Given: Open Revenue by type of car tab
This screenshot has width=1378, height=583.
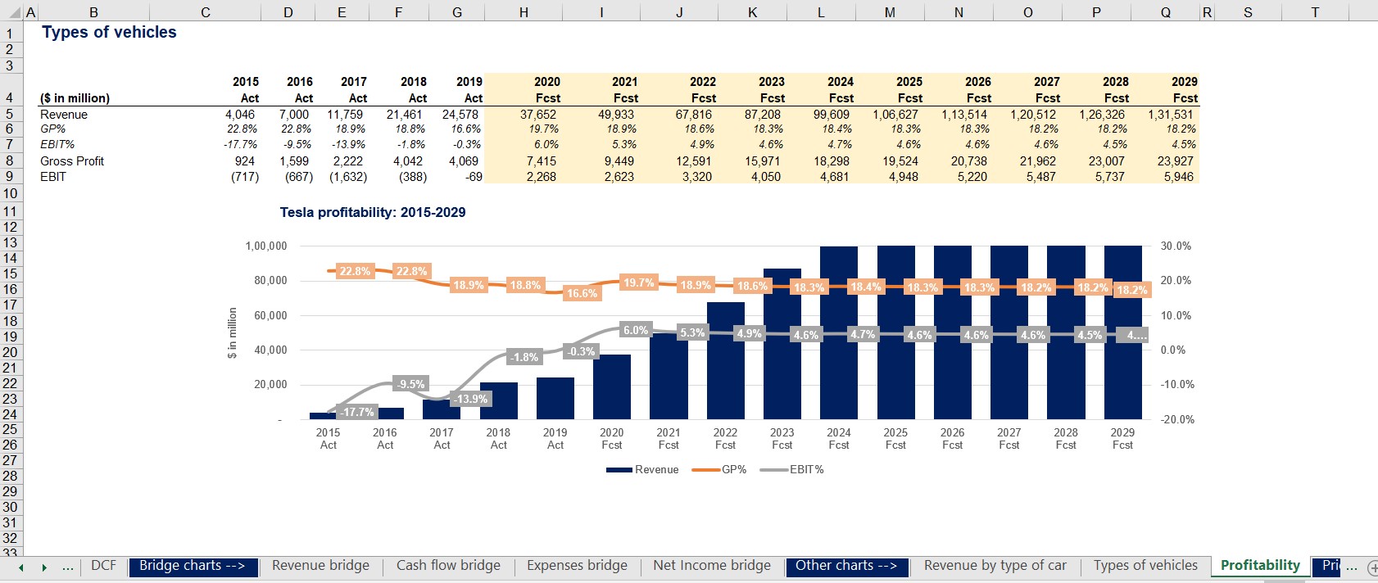Looking at the screenshot, I should [x=995, y=566].
